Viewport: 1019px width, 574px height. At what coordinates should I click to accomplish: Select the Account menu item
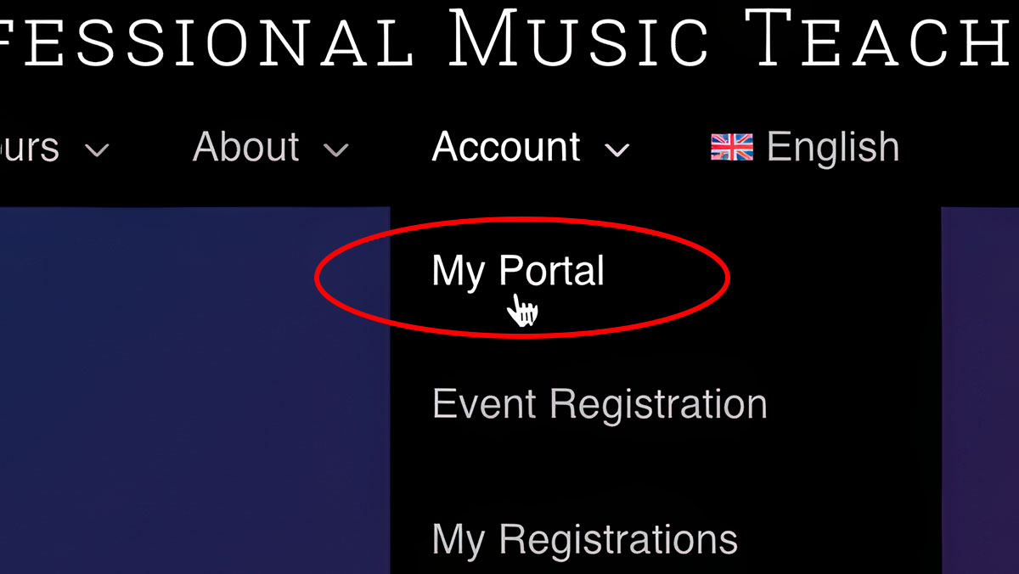tap(506, 147)
